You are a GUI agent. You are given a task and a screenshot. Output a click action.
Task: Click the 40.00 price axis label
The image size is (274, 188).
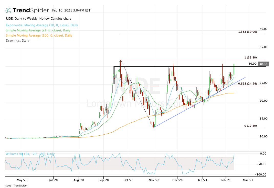(263, 29)
